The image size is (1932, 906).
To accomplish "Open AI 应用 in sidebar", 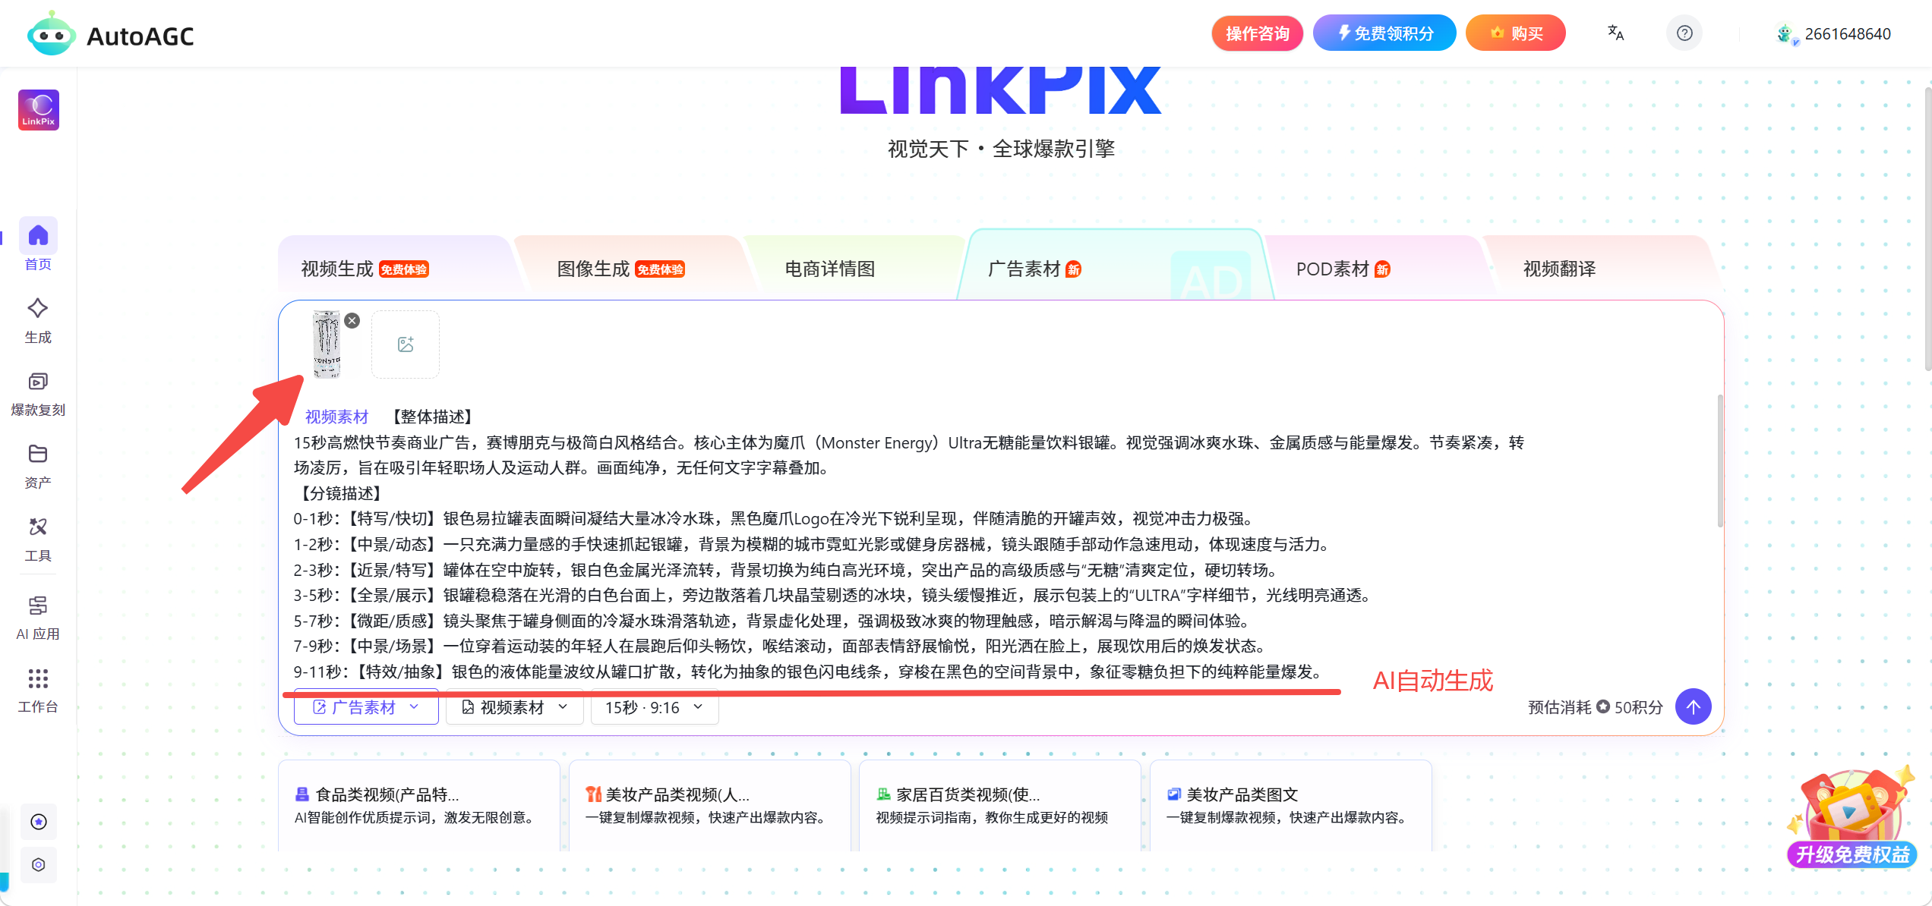I will tap(38, 618).
